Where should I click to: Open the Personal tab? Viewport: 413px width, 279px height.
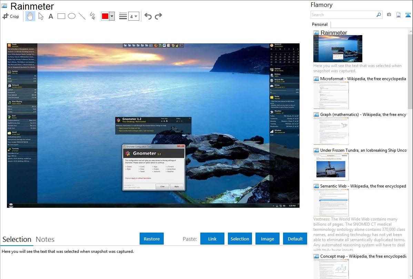(x=320, y=24)
